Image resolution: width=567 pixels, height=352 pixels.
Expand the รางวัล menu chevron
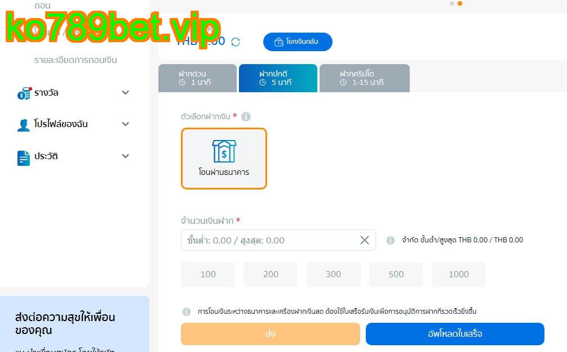[x=126, y=92]
